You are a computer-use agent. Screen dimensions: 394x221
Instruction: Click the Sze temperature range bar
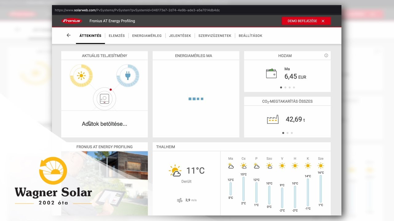(x=321, y=189)
